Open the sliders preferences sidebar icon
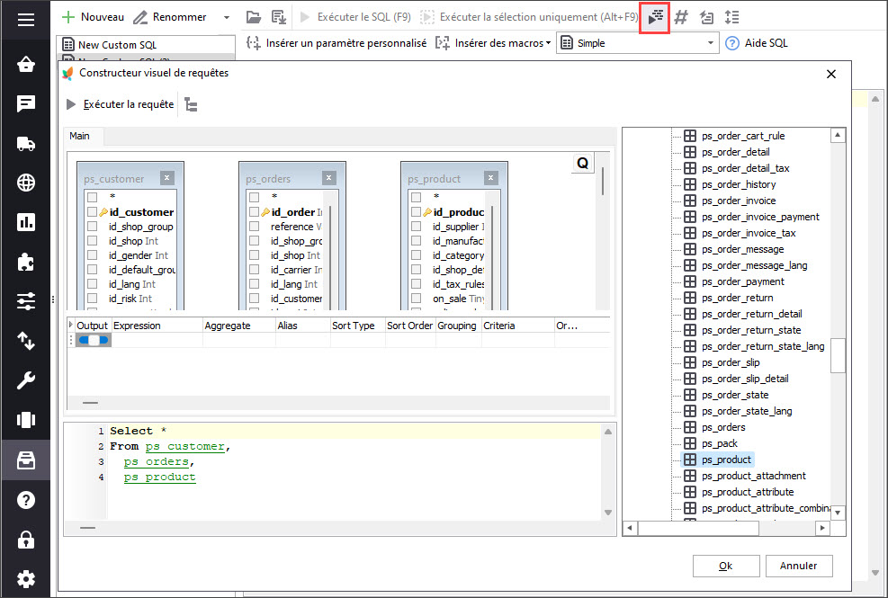The height and width of the screenshot is (598, 888). tap(25, 300)
